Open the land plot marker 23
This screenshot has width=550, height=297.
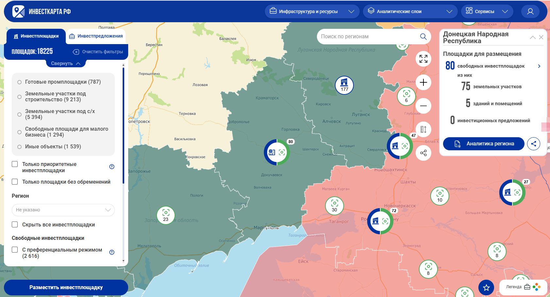tap(166, 215)
